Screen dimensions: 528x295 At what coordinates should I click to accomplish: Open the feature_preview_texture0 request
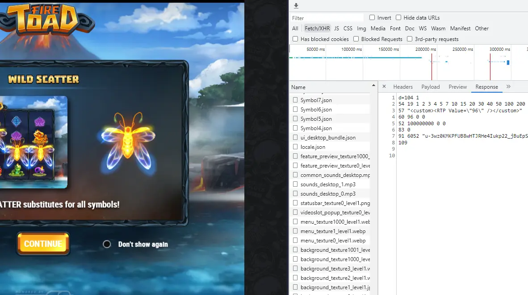click(335, 166)
